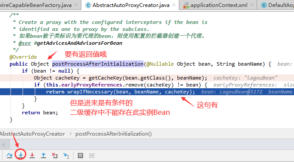Click the #getAdvicesAndAdvisorsForBean reference
The image size is (294, 163).
click(78, 43)
